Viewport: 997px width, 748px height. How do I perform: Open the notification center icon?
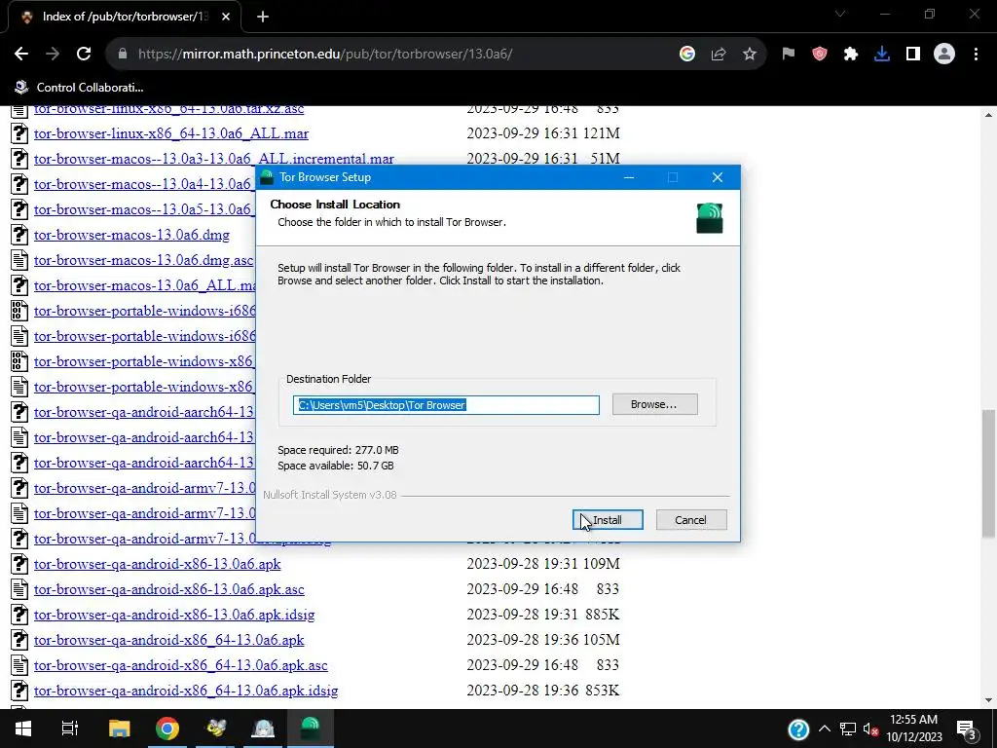pos(967,729)
